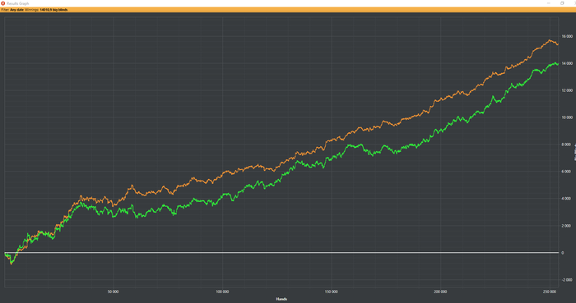Click the white zero baseline
This screenshot has height=303, width=576.
[281, 252]
